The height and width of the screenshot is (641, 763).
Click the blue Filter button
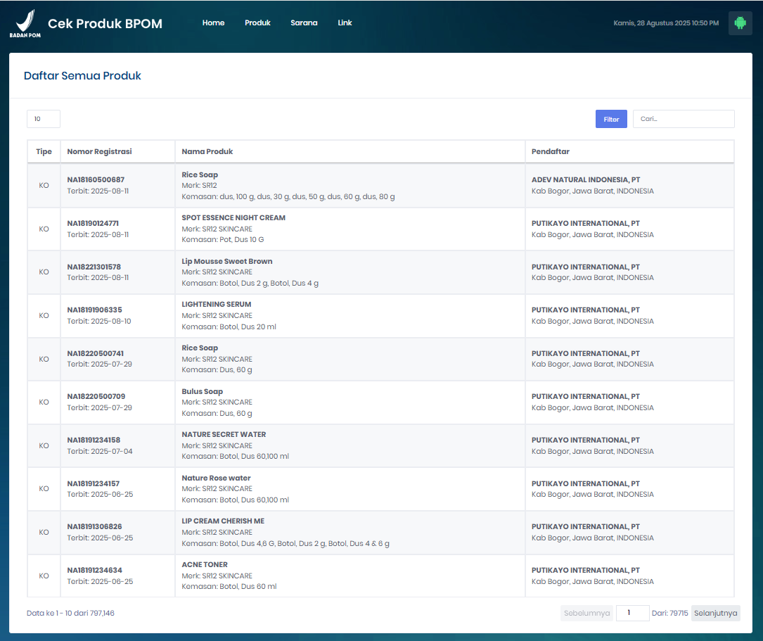coord(611,120)
